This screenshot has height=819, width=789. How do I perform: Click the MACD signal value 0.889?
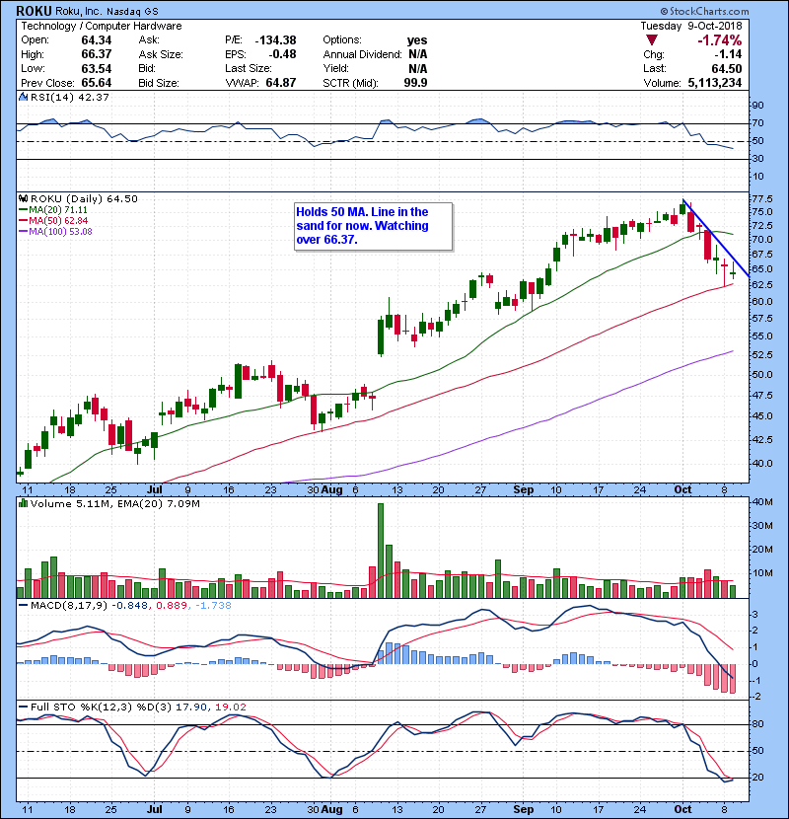pos(172,606)
